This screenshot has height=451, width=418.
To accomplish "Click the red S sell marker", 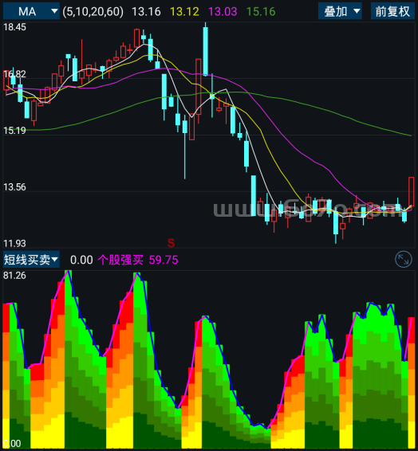I will (x=171, y=243).
